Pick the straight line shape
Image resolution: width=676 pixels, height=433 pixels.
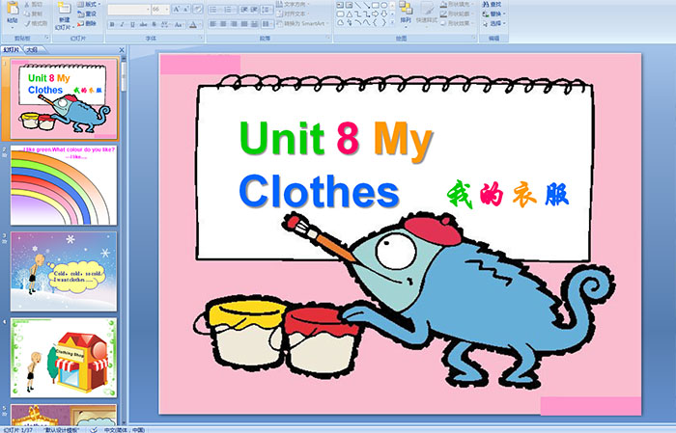pos(358,5)
